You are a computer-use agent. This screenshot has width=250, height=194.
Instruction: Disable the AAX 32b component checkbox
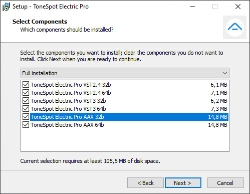(26, 117)
